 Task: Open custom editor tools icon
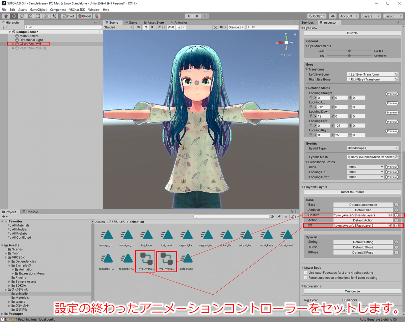[54, 16]
